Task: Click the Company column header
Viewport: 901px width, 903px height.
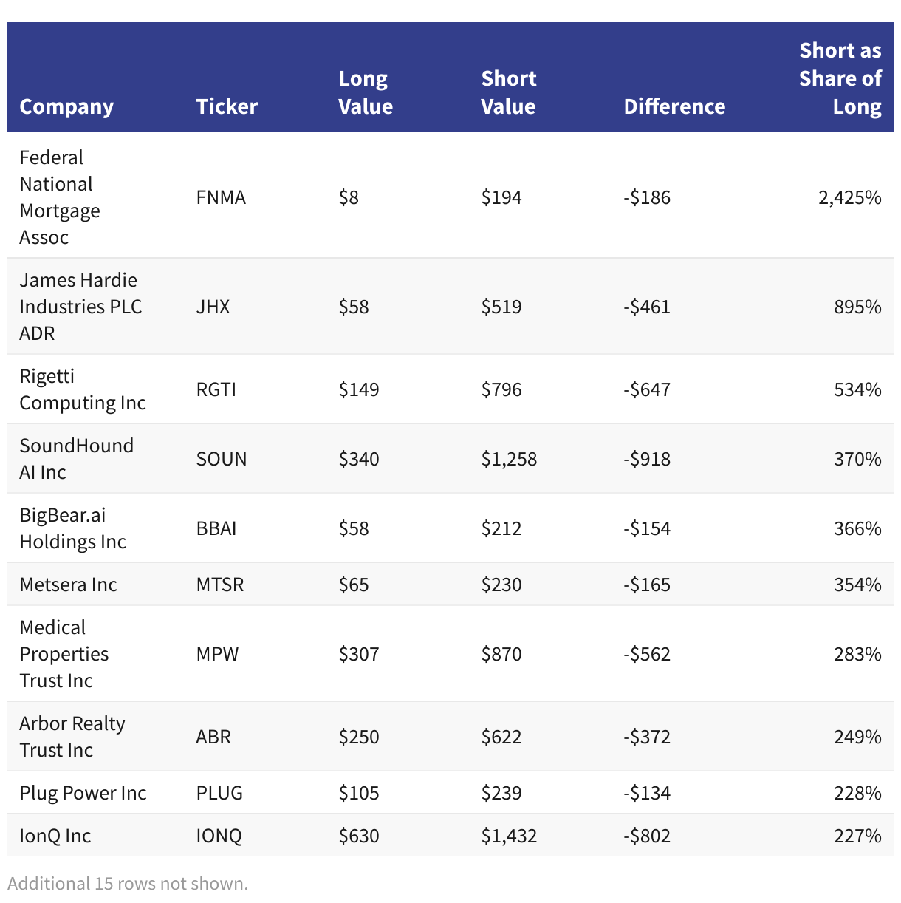Action: [x=66, y=106]
